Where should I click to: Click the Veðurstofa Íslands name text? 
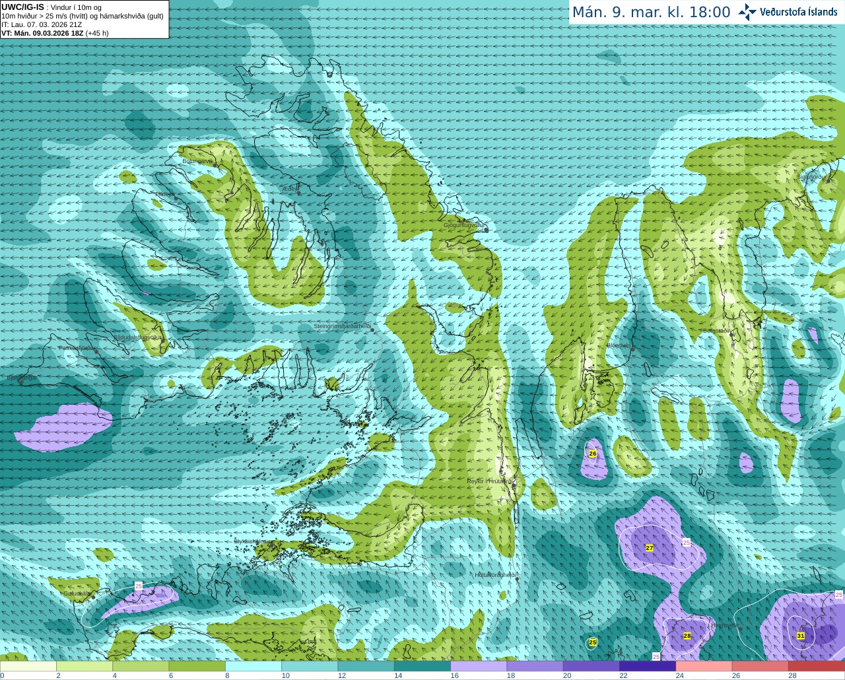[x=799, y=12]
